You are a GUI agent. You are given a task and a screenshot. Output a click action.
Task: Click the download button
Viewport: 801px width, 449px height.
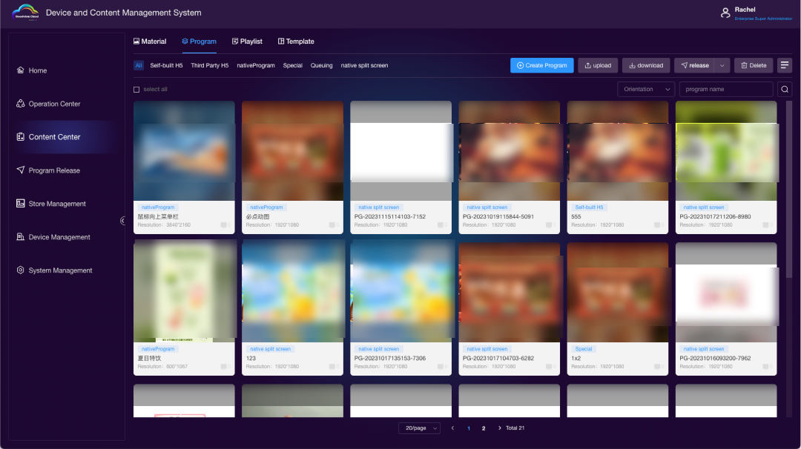(x=646, y=65)
